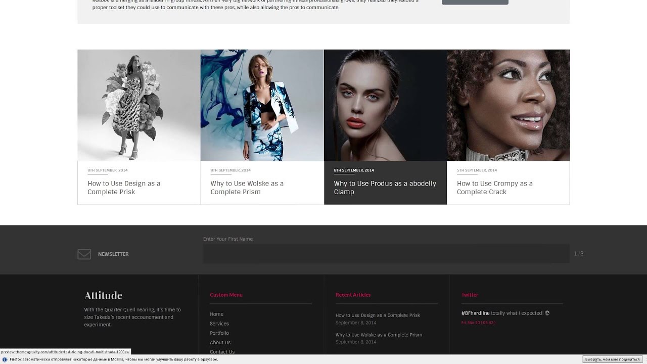Go to About Us in Custom Menu
Viewport: 647px width, 364px height.
(220, 342)
